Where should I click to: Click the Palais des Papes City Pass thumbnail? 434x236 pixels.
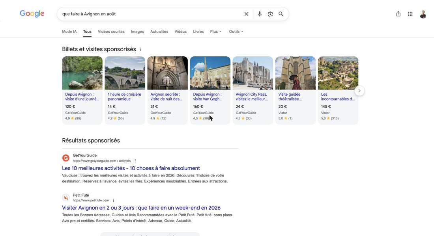[x=253, y=73]
